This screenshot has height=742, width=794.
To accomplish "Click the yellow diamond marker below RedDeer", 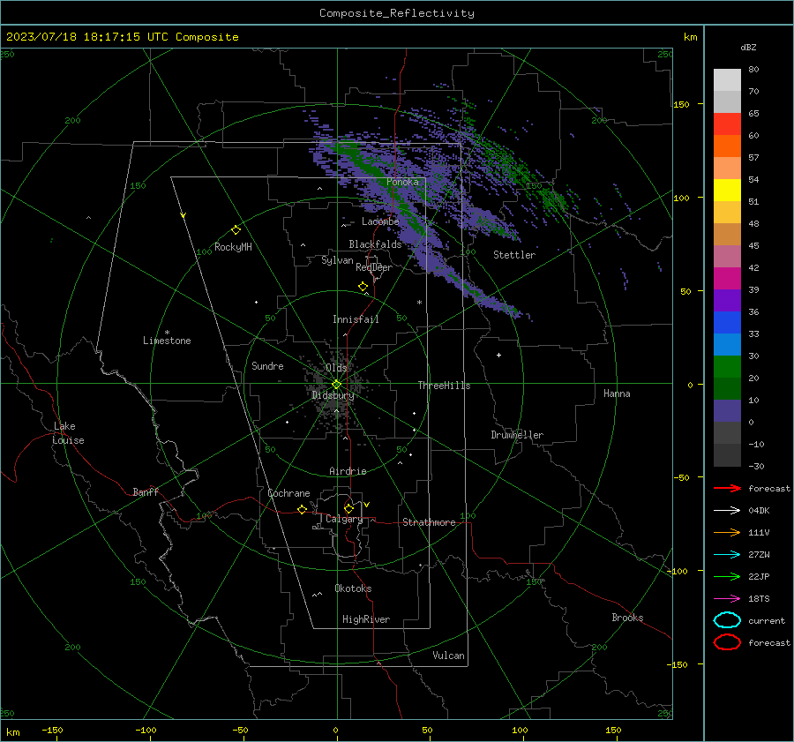I will click(x=363, y=287).
